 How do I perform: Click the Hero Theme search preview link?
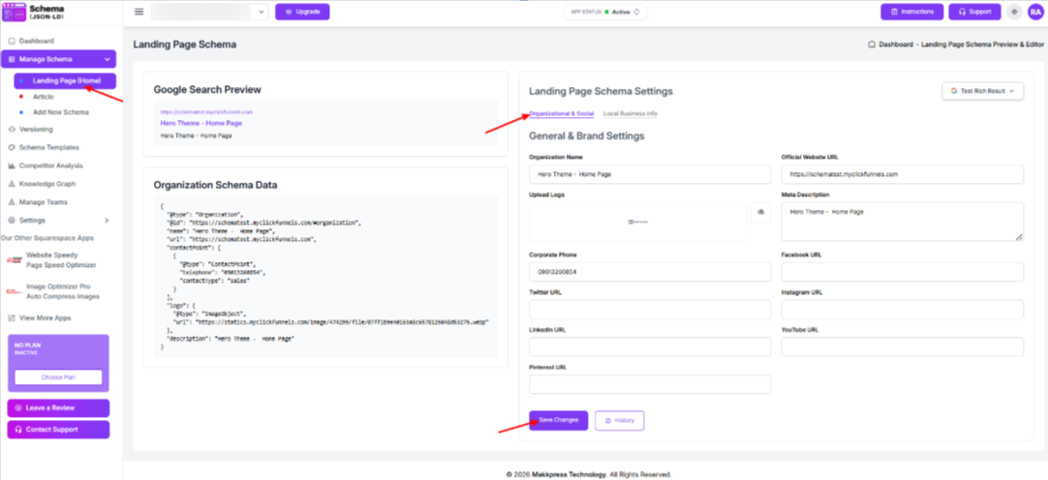pos(200,124)
